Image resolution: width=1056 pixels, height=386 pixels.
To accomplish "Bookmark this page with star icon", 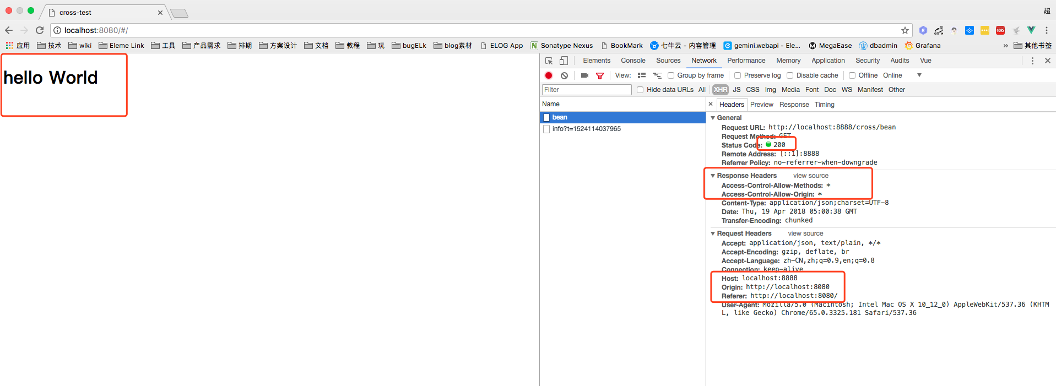I will click(x=905, y=30).
